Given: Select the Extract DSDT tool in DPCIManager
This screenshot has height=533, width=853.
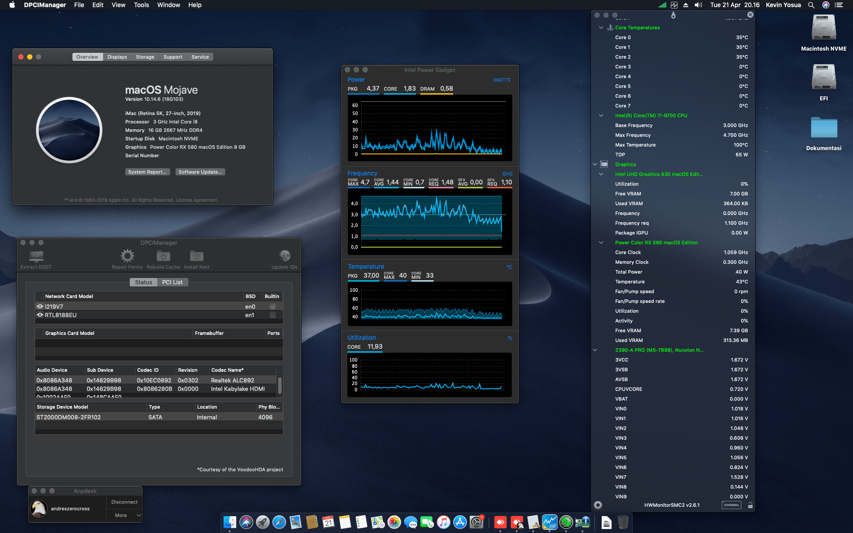Looking at the screenshot, I should pyautogui.click(x=36, y=258).
